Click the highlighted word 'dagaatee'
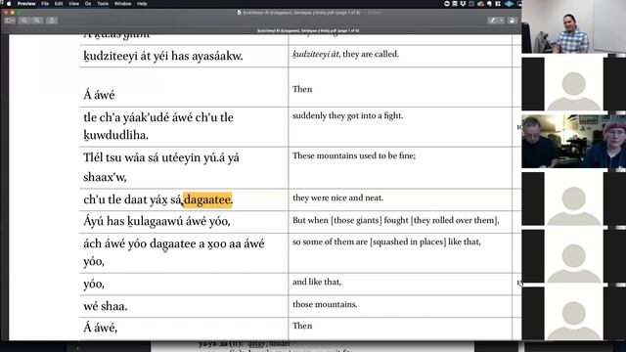Image resolution: width=626 pixels, height=352 pixels. 207,199
